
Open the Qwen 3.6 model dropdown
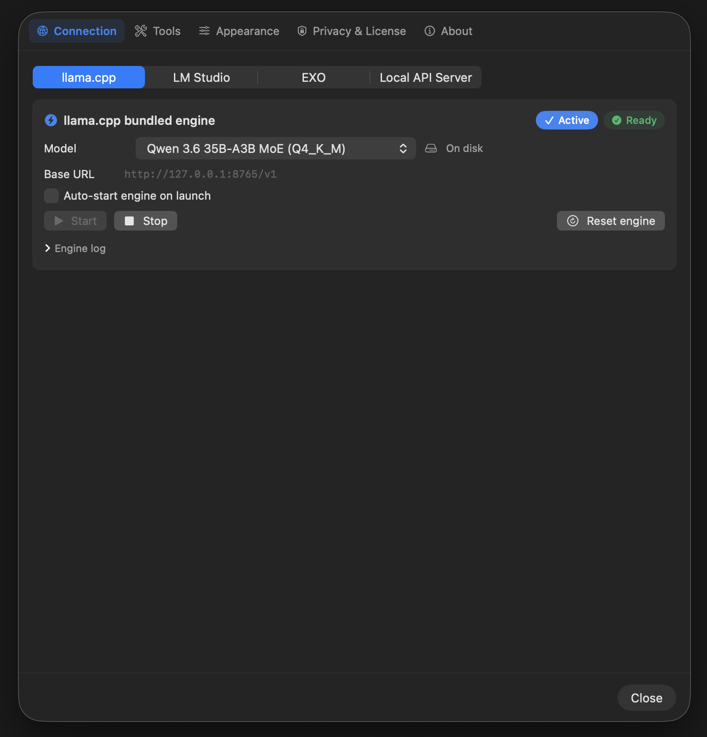pos(276,148)
